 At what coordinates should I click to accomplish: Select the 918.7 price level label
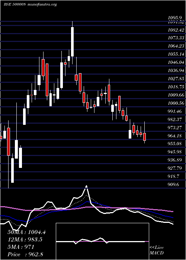click(174, 176)
